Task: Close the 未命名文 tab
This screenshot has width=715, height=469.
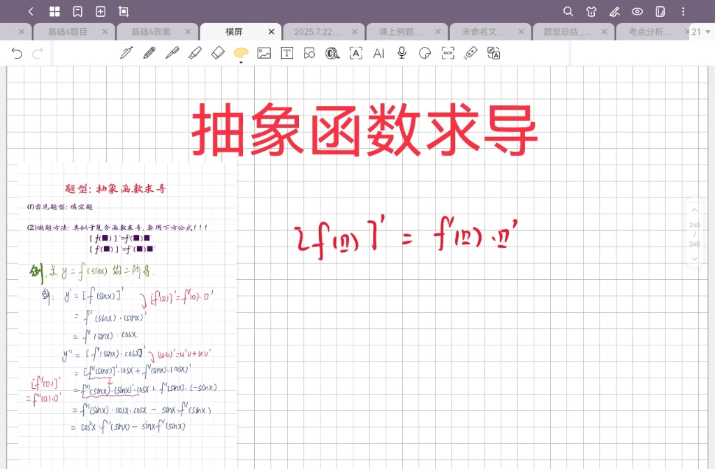Action: click(521, 32)
